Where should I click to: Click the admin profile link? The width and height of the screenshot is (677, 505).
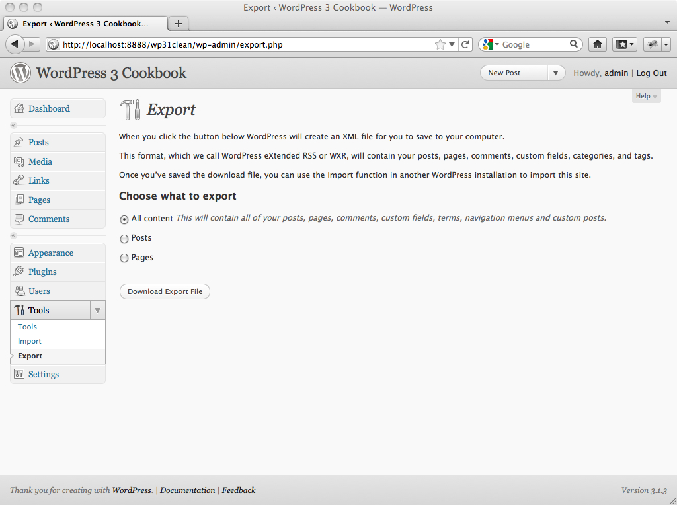(x=616, y=73)
